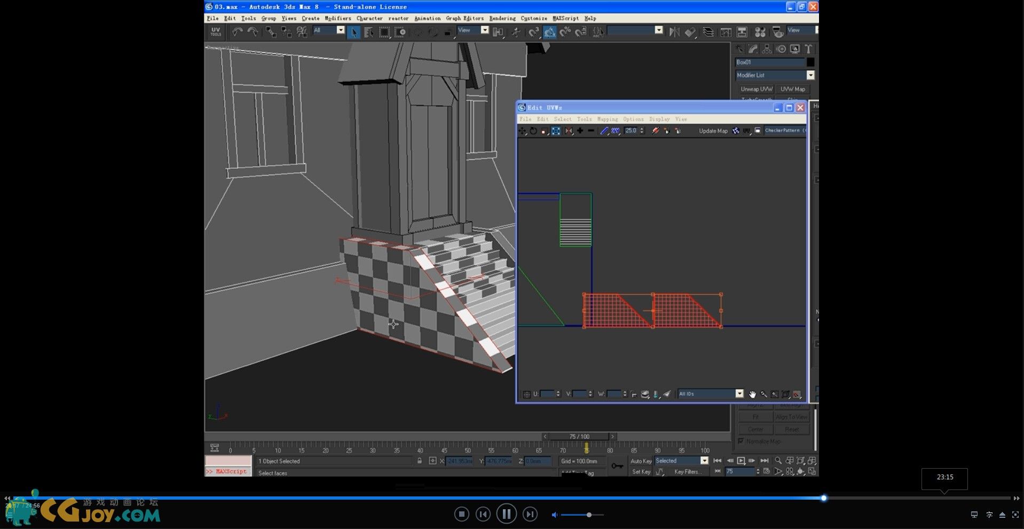Viewport: 1024px width, 529px height.
Task: Click the object color swatch beside Box01
Action: tap(810, 62)
